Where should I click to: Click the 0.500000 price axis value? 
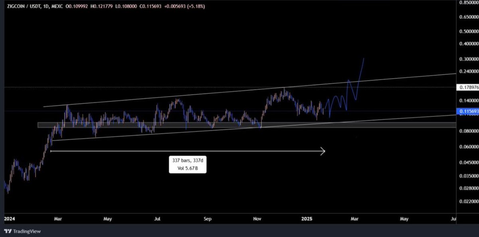pos(469,32)
